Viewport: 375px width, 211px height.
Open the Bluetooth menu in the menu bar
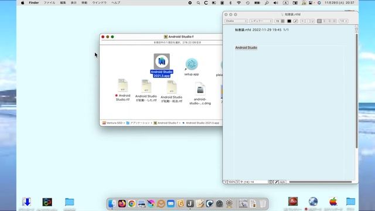[x=230, y=3]
